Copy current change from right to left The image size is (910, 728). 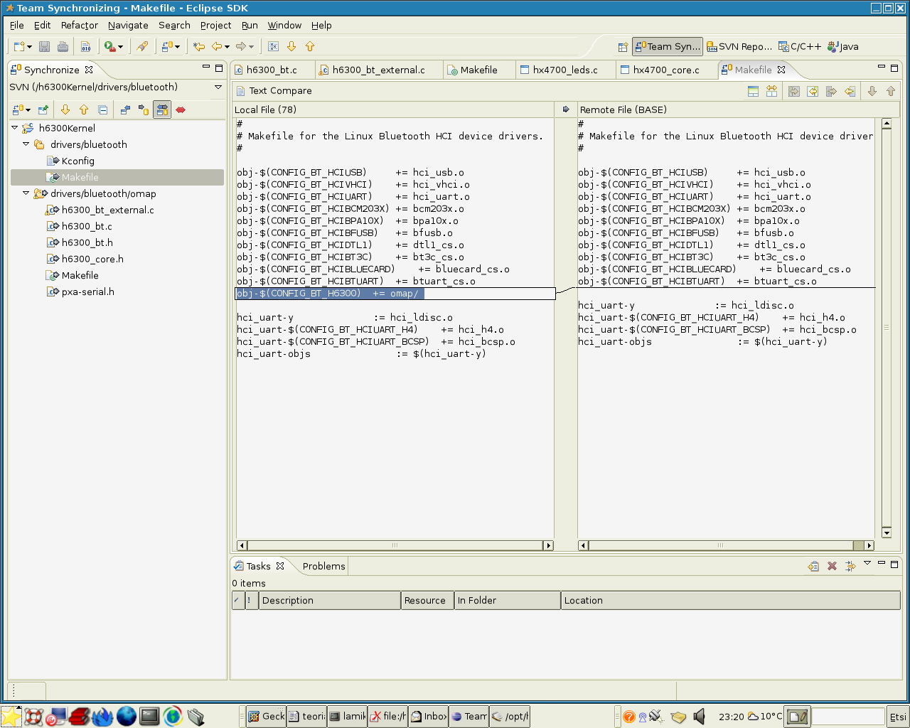click(x=850, y=91)
